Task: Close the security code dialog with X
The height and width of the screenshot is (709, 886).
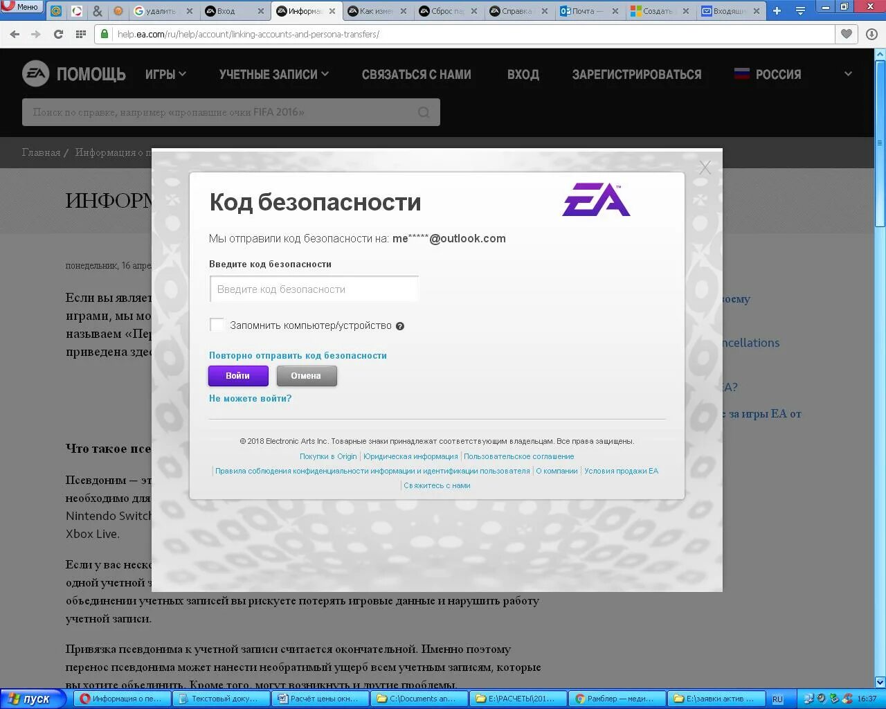Action: pyautogui.click(x=705, y=168)
